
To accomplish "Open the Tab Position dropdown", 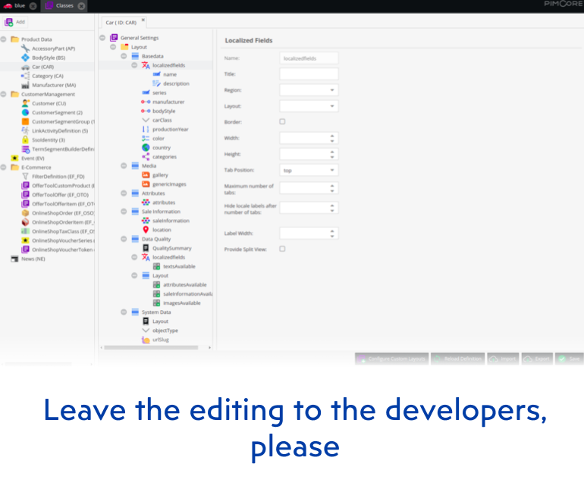I will 309,170.
